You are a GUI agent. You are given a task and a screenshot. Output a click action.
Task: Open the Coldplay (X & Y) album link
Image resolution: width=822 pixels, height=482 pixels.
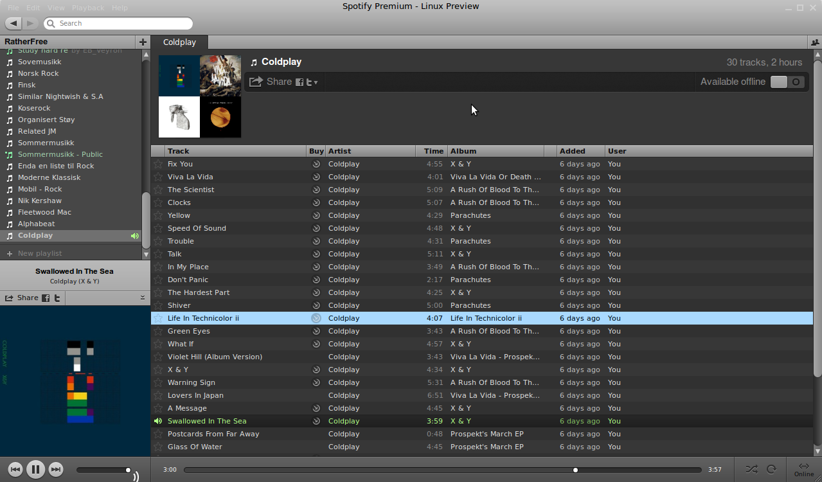[x=75, y=281]
